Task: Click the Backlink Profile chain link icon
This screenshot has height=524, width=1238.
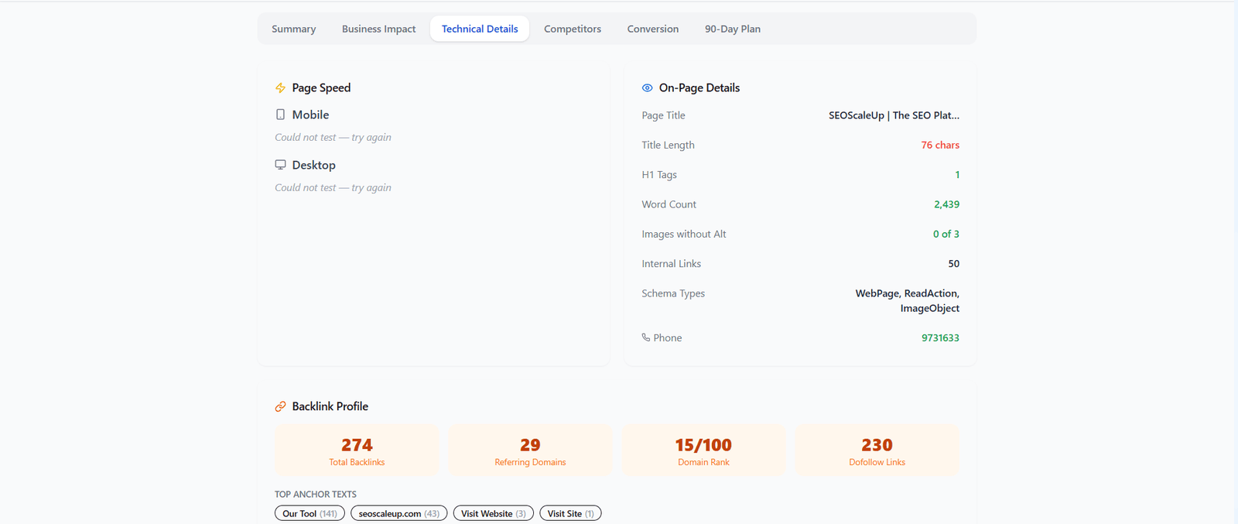Action: pos(280,406)
